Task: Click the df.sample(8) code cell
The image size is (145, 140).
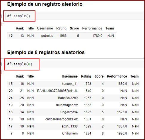Action: point(75,64)
